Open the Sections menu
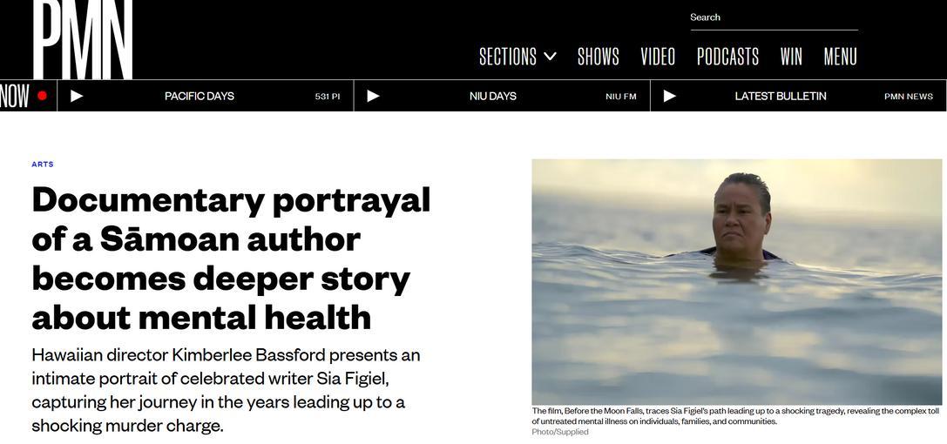The height and width of the screenshot is (444, 947). pyautogui.click(x=508, y=57)
